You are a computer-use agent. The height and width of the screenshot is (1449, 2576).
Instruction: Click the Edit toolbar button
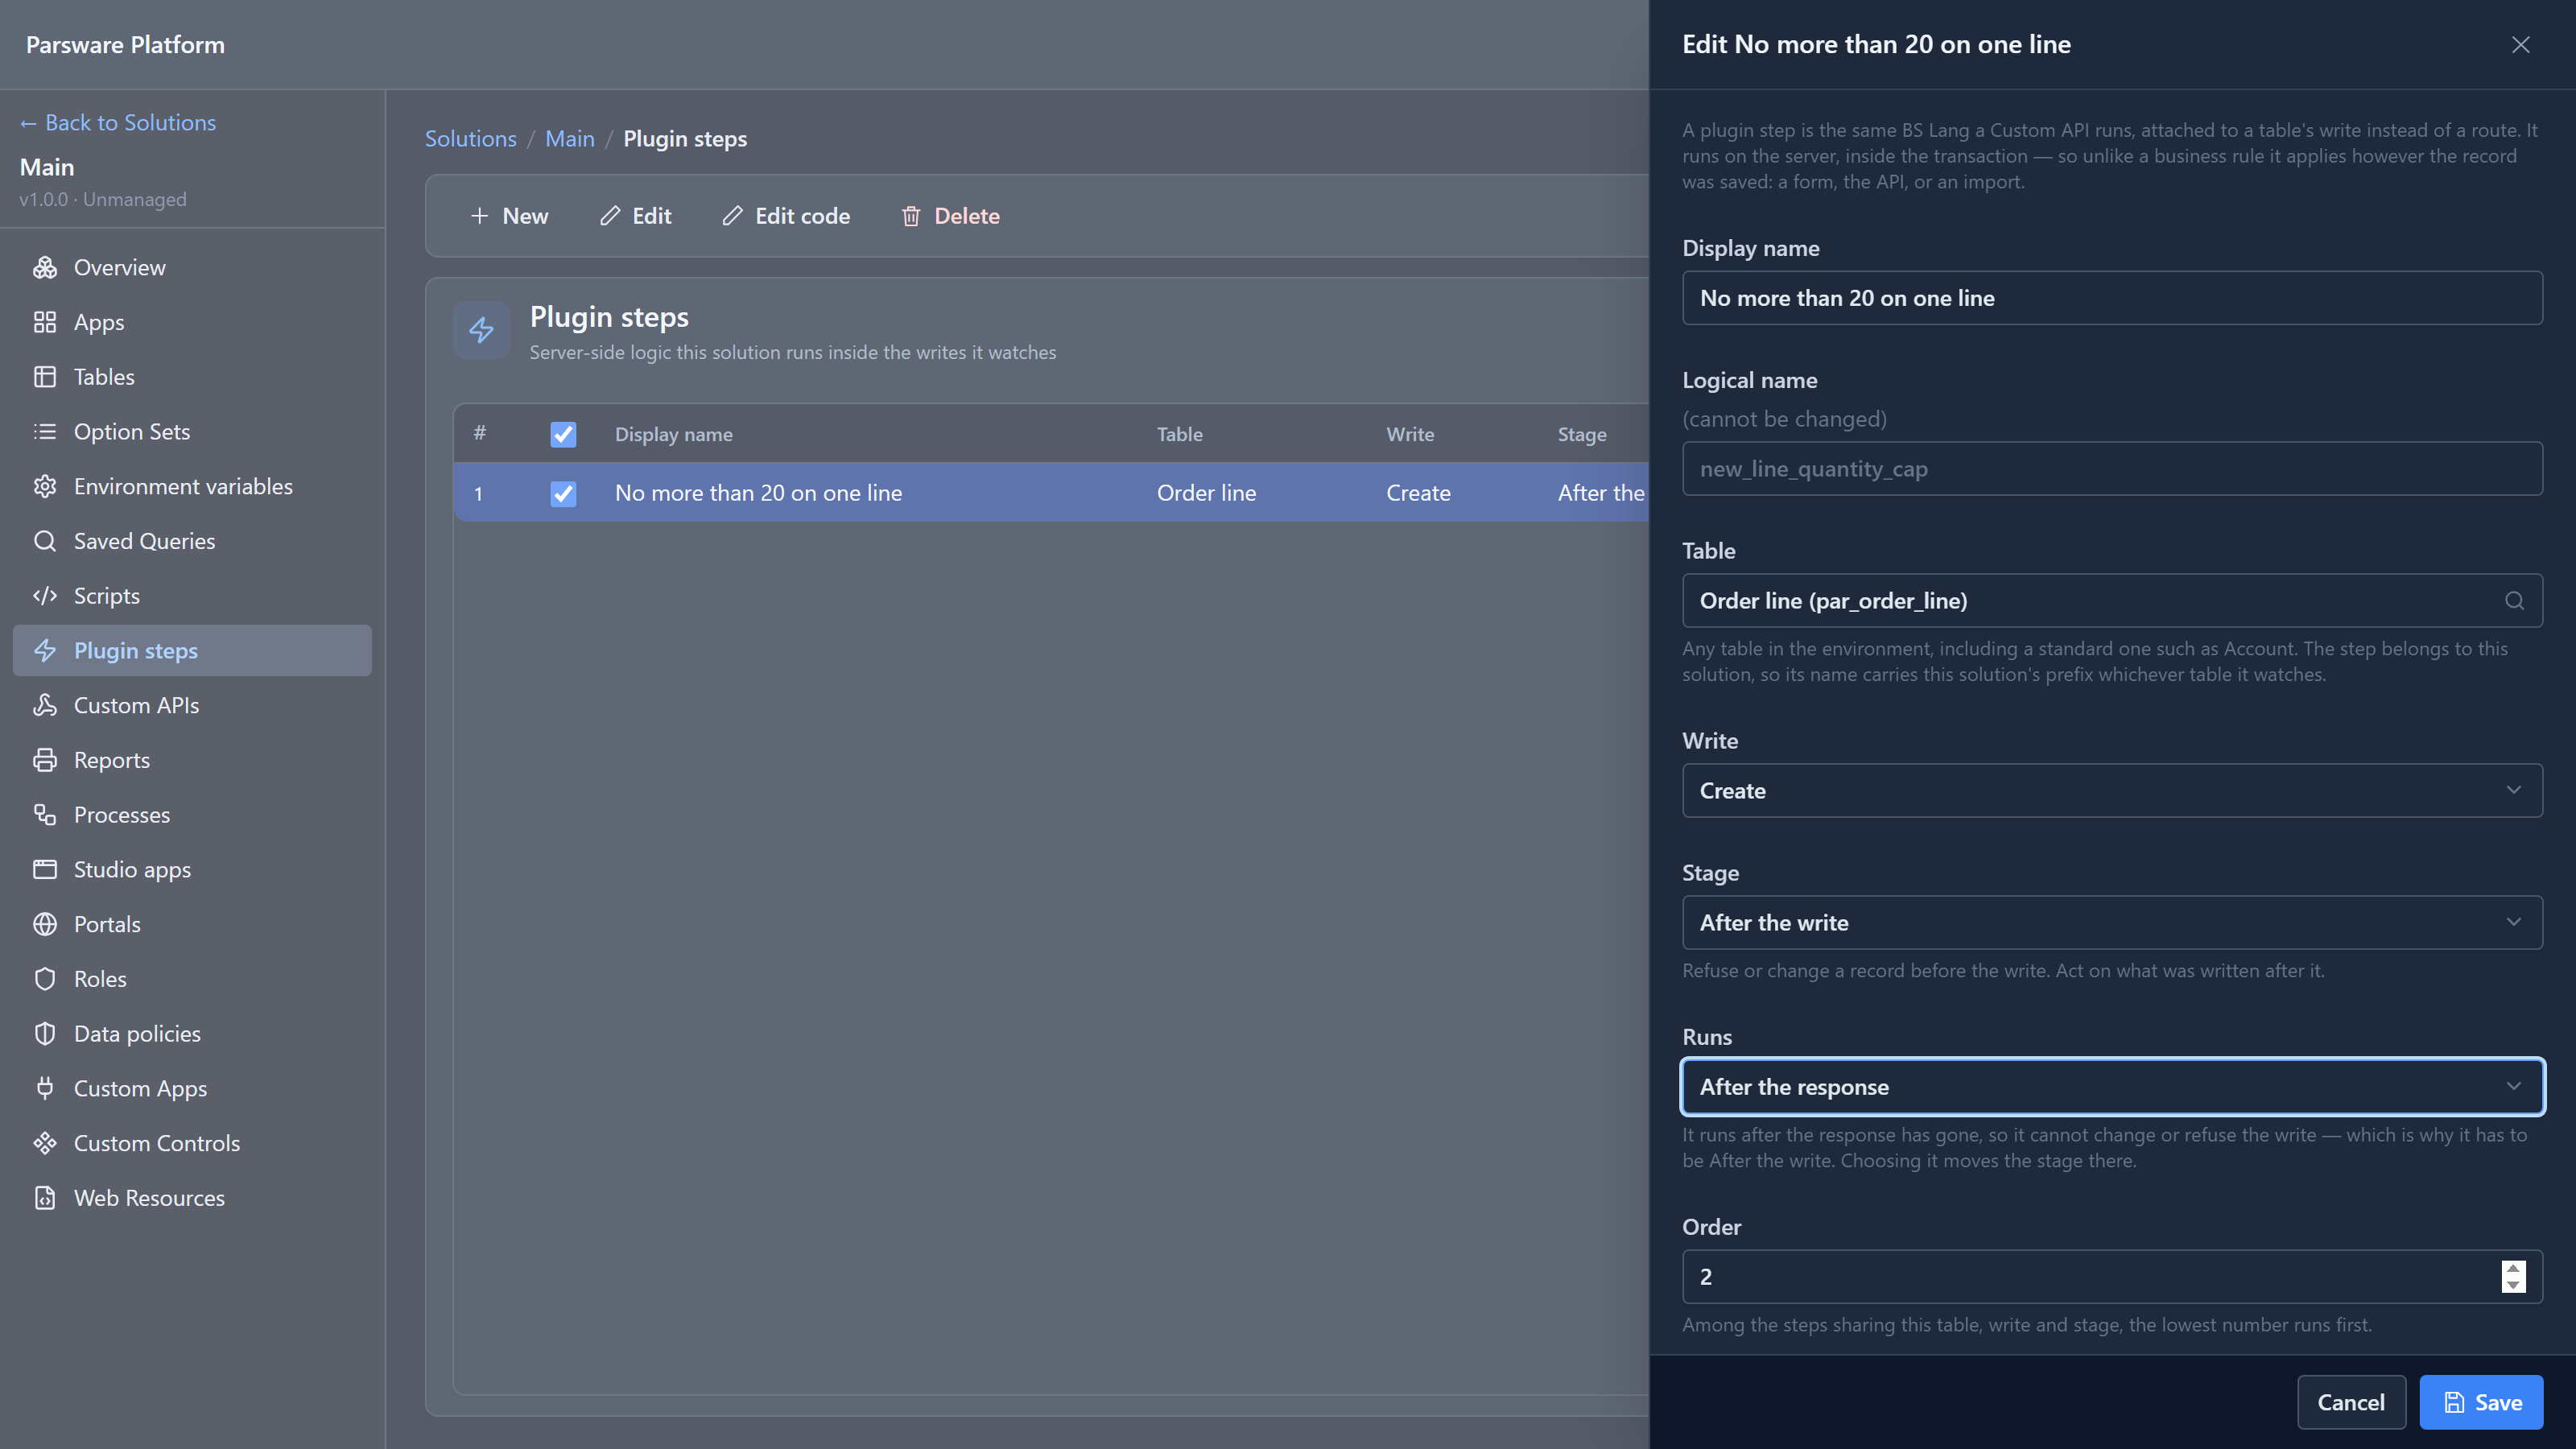tap(635, 216)
